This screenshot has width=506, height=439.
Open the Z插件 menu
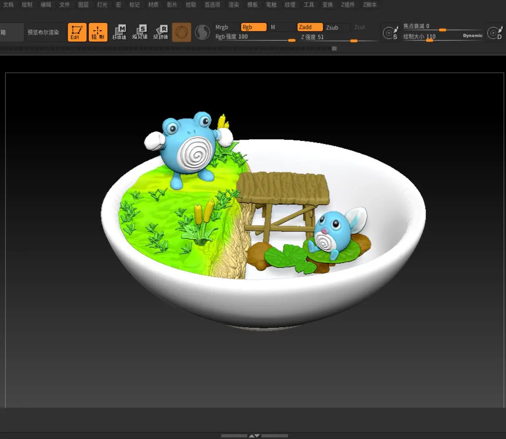[x=348, y=5]
